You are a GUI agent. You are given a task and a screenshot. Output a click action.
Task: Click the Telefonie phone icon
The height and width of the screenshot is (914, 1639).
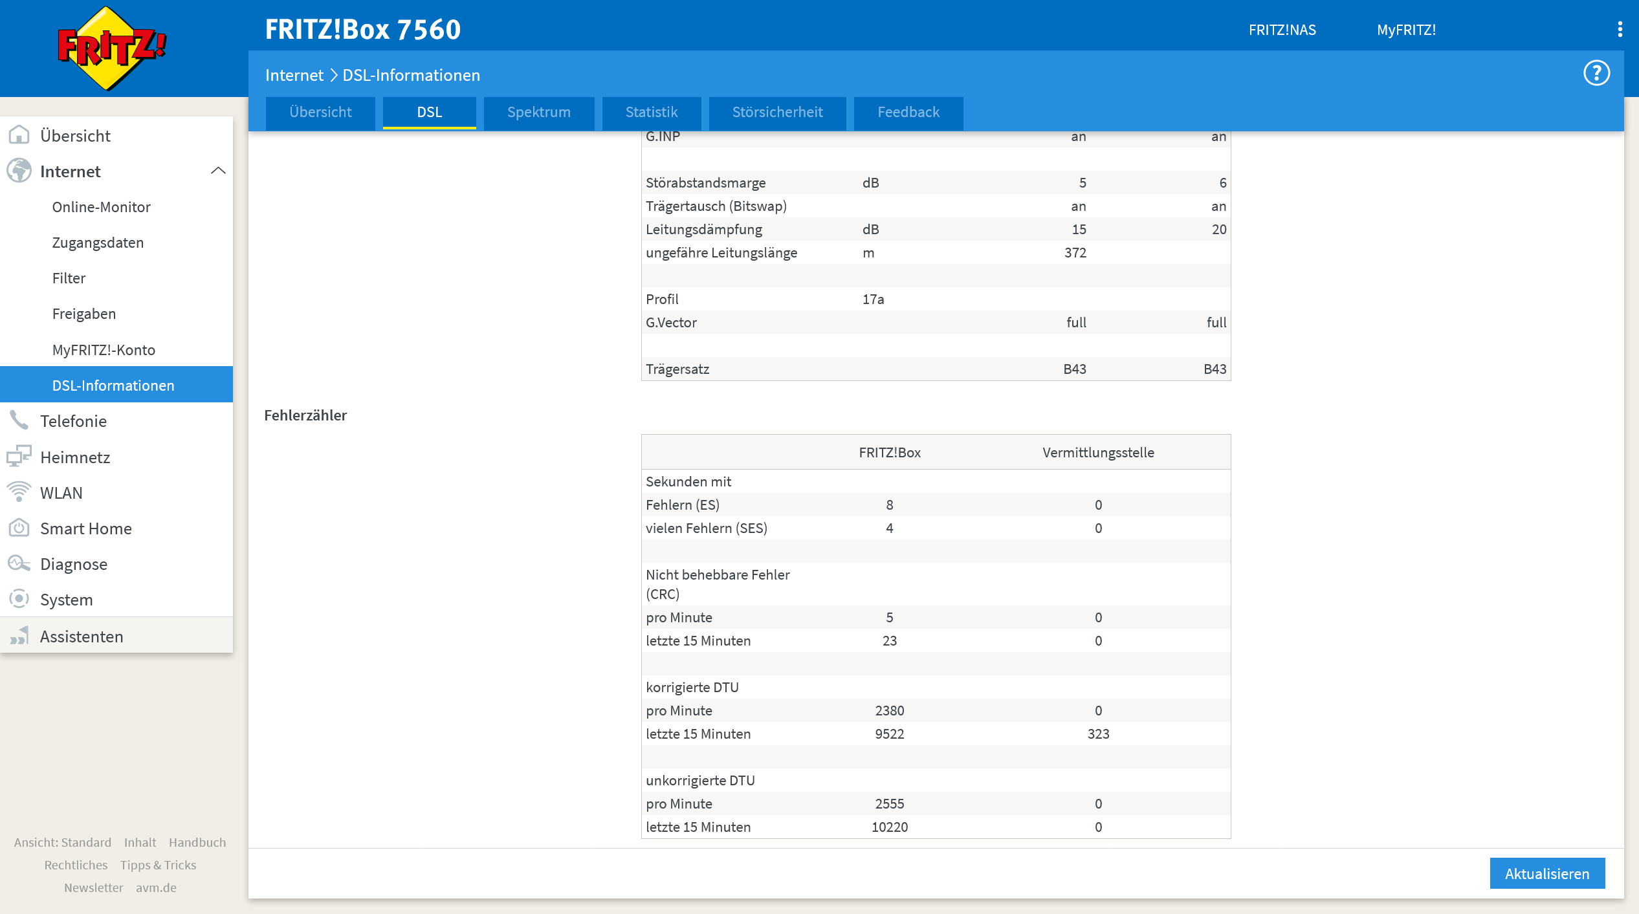[x=19, y=420]
